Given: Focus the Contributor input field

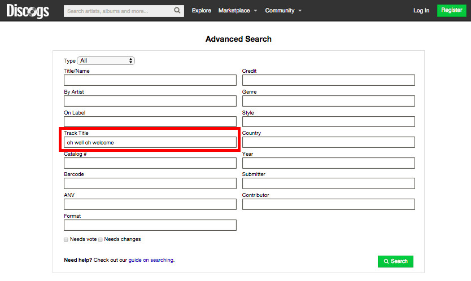Looking at the screenshot, I should click(328, 204).
